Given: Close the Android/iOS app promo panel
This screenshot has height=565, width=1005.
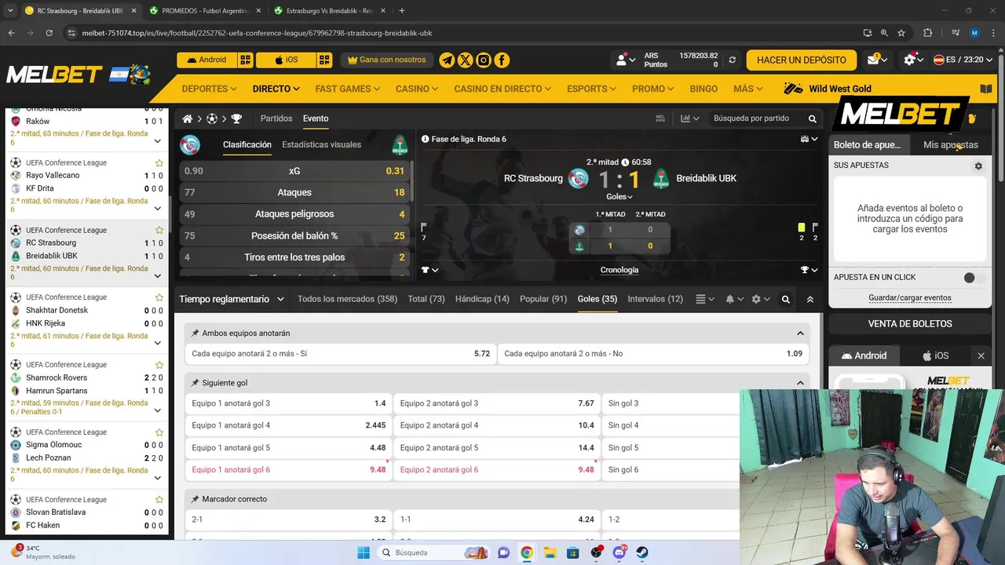Looking at the screenshot, I should coord(981,355).
